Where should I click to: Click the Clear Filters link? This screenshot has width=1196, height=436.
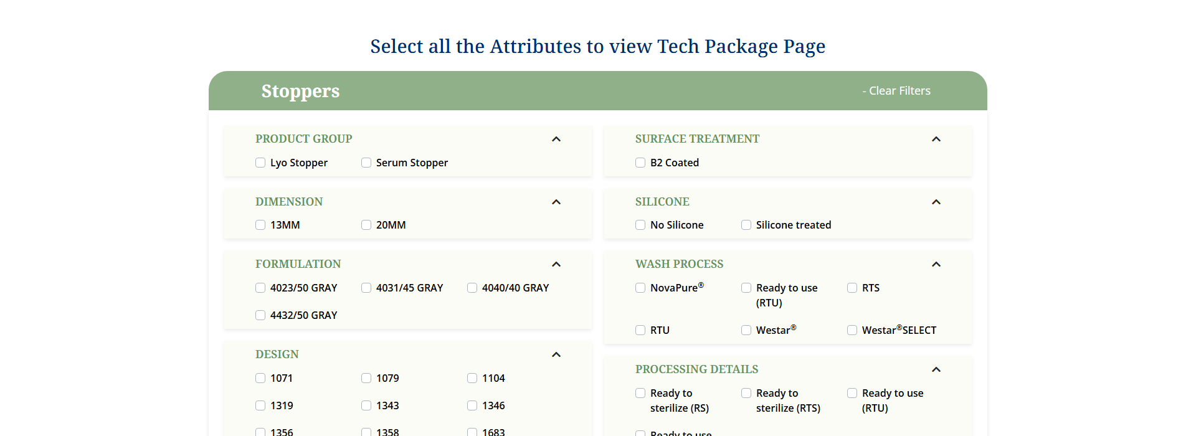[896, 91]
